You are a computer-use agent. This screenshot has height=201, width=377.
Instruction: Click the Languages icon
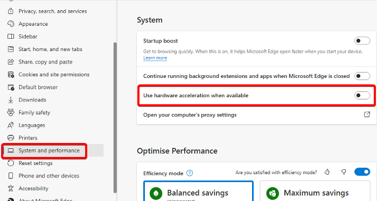(11, 125)
